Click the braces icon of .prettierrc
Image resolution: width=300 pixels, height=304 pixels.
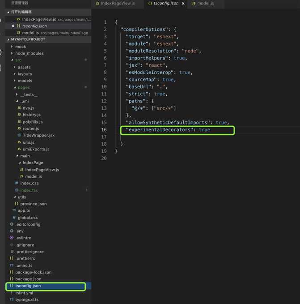coord(12,258)
